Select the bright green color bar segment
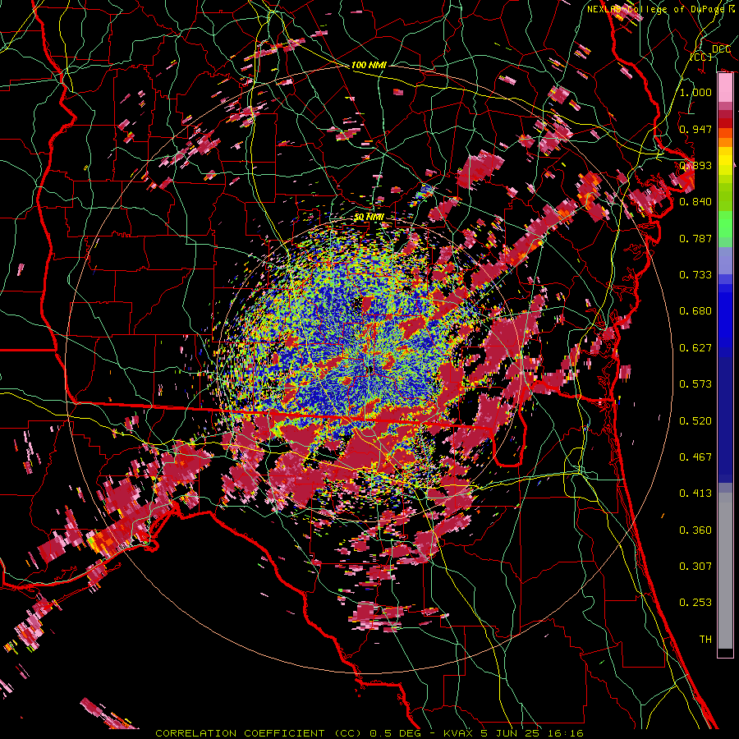This screenshot has height=739, width=739. click(x=725, y=223)
